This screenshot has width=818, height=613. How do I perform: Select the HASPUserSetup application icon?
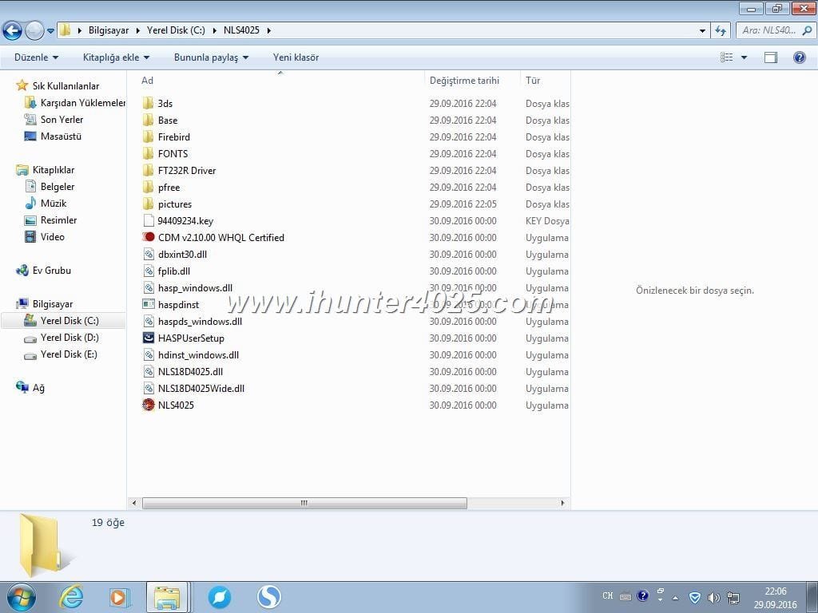(148, 338)
